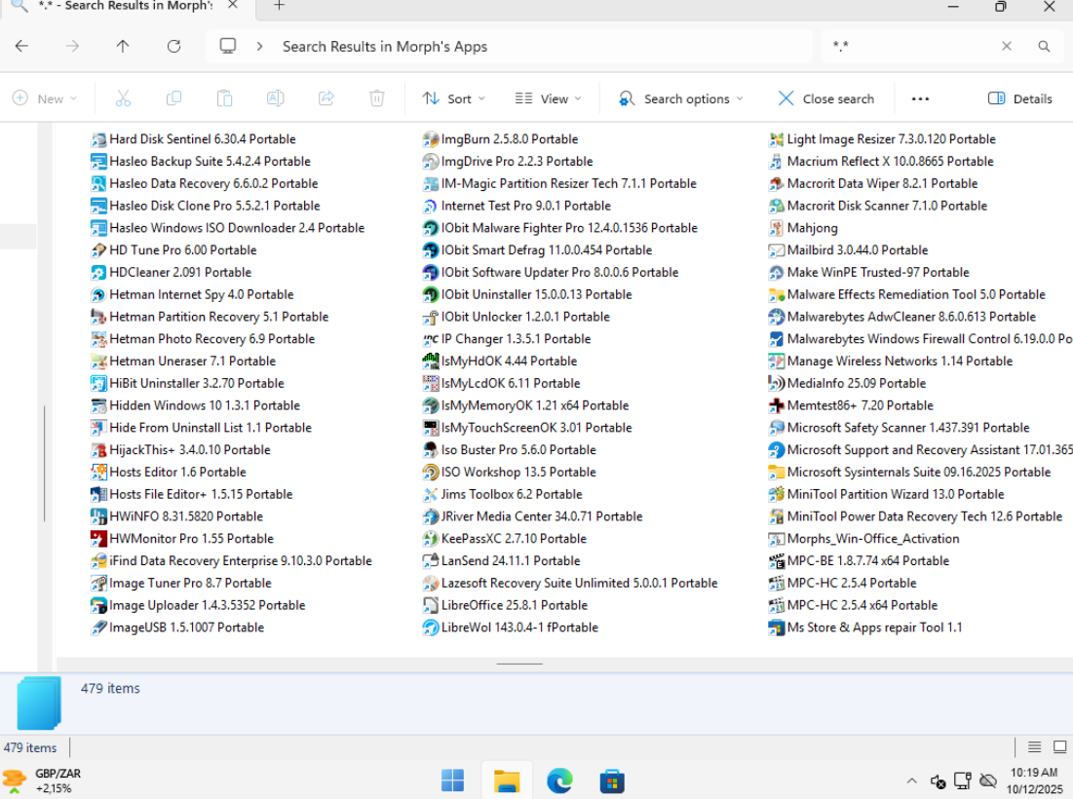Open the See more ellipsis menu
The image size is (1073, 799).
pos(920,98)
